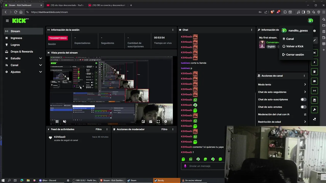Click the microphone icon in message box
This screenshot has width=326, height=183.
185,166
